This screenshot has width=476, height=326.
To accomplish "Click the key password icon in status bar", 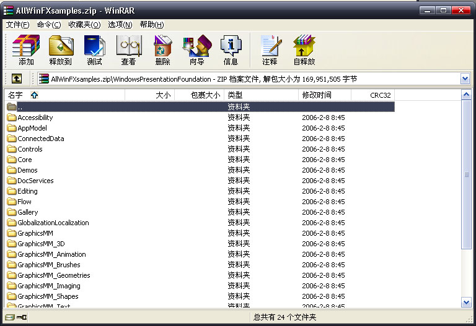I will [22, 317].
